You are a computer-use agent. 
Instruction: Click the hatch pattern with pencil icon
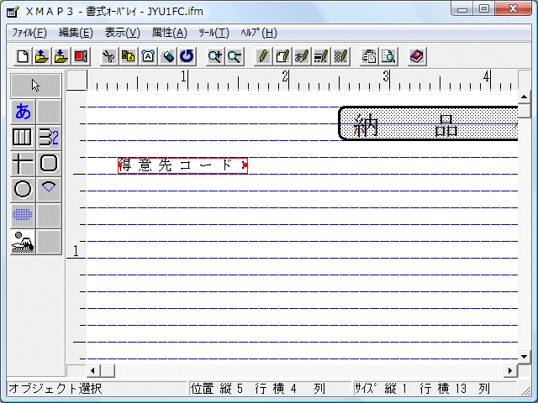340,56
